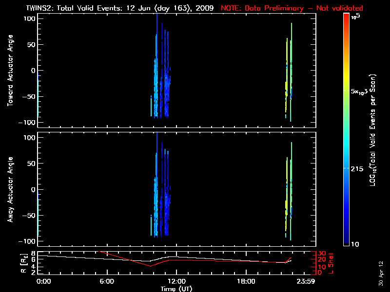Click the blue data cluster in the bottom panel

161,204
